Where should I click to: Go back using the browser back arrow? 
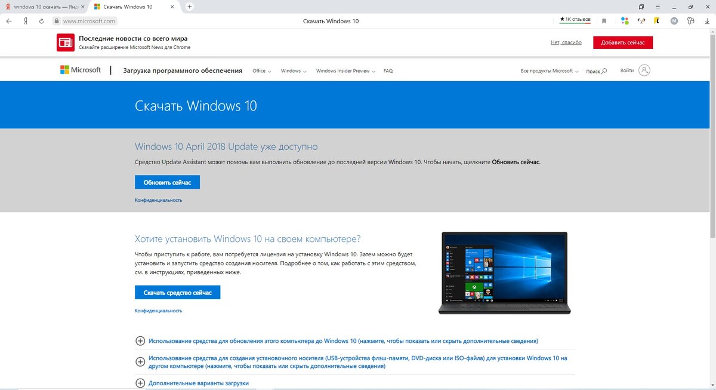click(x=9, y=21)
